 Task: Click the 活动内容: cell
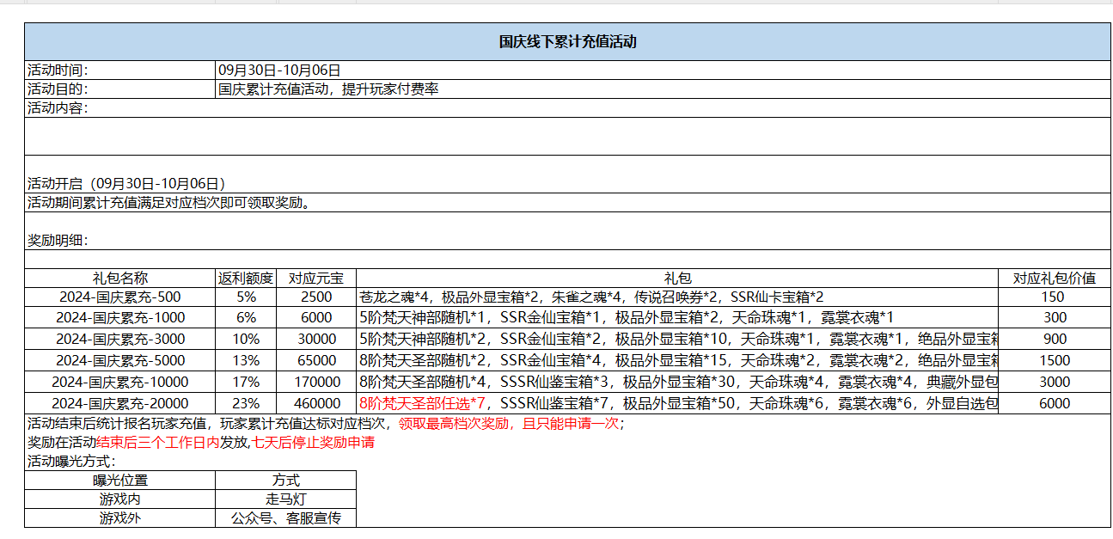[567, 107]
